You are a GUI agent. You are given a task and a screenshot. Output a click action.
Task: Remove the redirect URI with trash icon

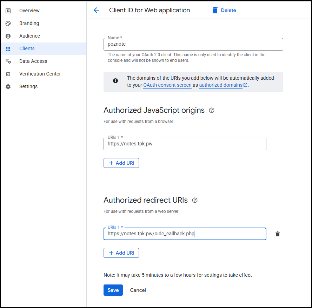coord(278,234)
